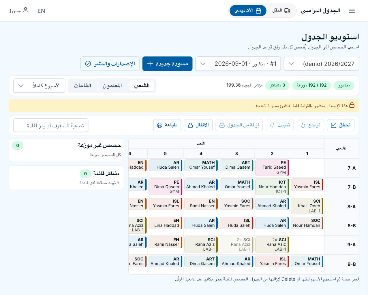Screen dimensions: 368x295
Task: Click the تحقق validate button
Action: pyautogui.click(x=341, y=125)
